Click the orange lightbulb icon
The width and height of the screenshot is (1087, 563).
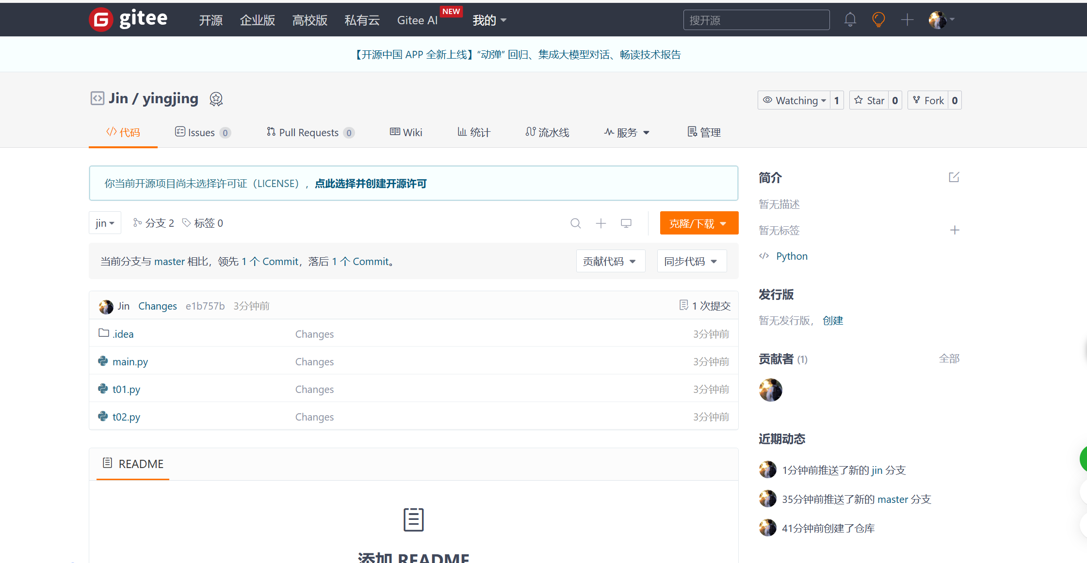tap(878, 20)
